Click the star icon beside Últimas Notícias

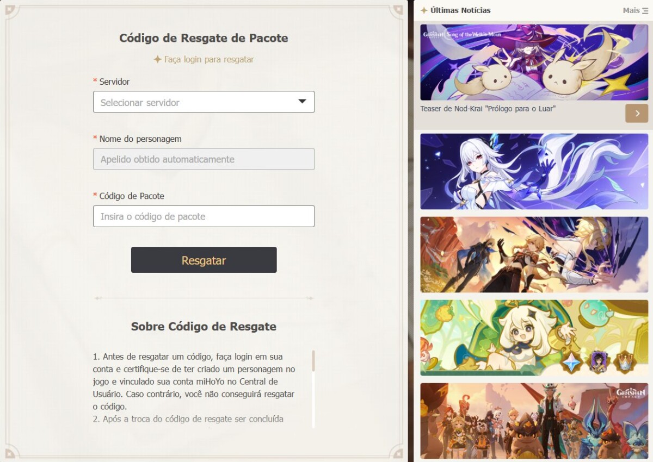(424, 10)
